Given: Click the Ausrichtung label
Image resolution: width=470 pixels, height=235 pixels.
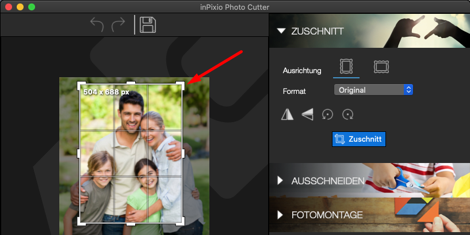Looking at the screenshot, I should click(x=302, y=71).
